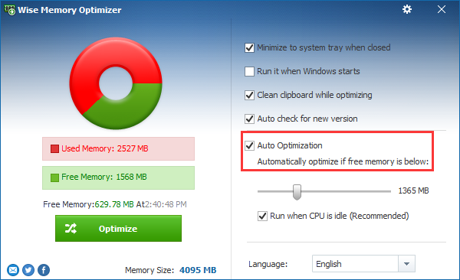Image resolution: width=460 pixels, height=280 pixels.
Task: Enable Run it when Windows starts
Action: (249, 71)
